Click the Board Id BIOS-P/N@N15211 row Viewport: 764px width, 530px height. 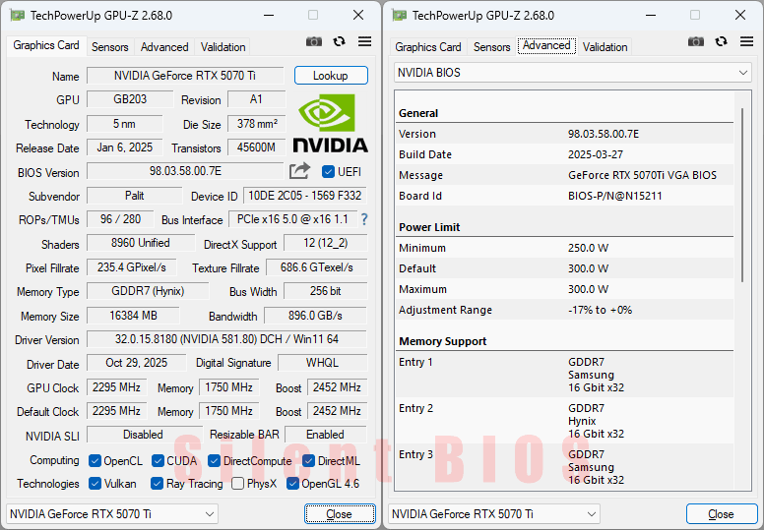(x=565, y=196)
